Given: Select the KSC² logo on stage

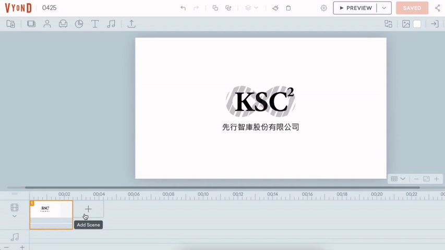Looking at the screenshot, I should pos(260,101).
